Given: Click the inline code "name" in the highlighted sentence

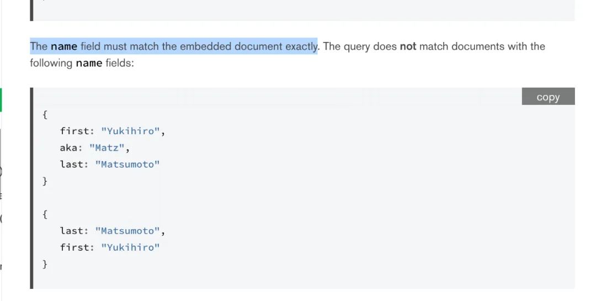Looking at the screenshot, I should pos(64,46).
